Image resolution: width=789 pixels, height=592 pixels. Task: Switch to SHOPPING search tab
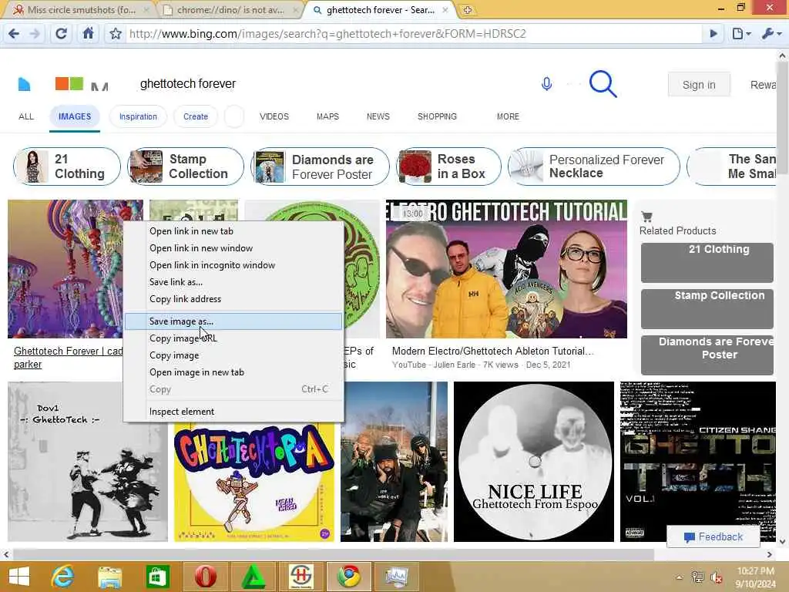[x=438, y=117]
